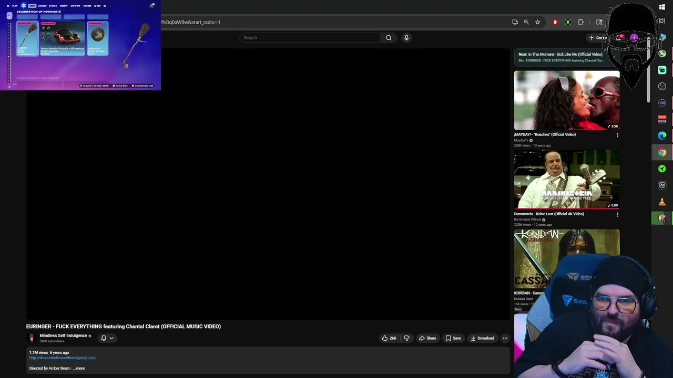Open the browser Extensions puzzle icon
This screenshot has width=673, height=378.
pyautogui.click(x=580, y=22)
